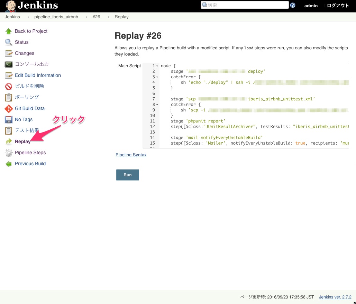Click pipeline_iberis_airbnb breadcrumb item
The image size is (356, 304).
point(56,17)
